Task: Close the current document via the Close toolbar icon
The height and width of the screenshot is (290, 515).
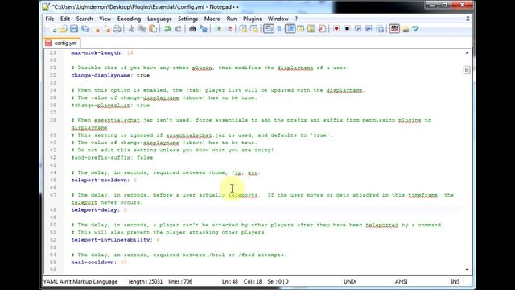Action: click(97, 29)
